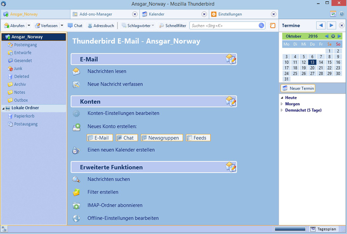Collapse the Heute agenda group
The height and width of the screenshot is (234, 347).
(282, 98)
